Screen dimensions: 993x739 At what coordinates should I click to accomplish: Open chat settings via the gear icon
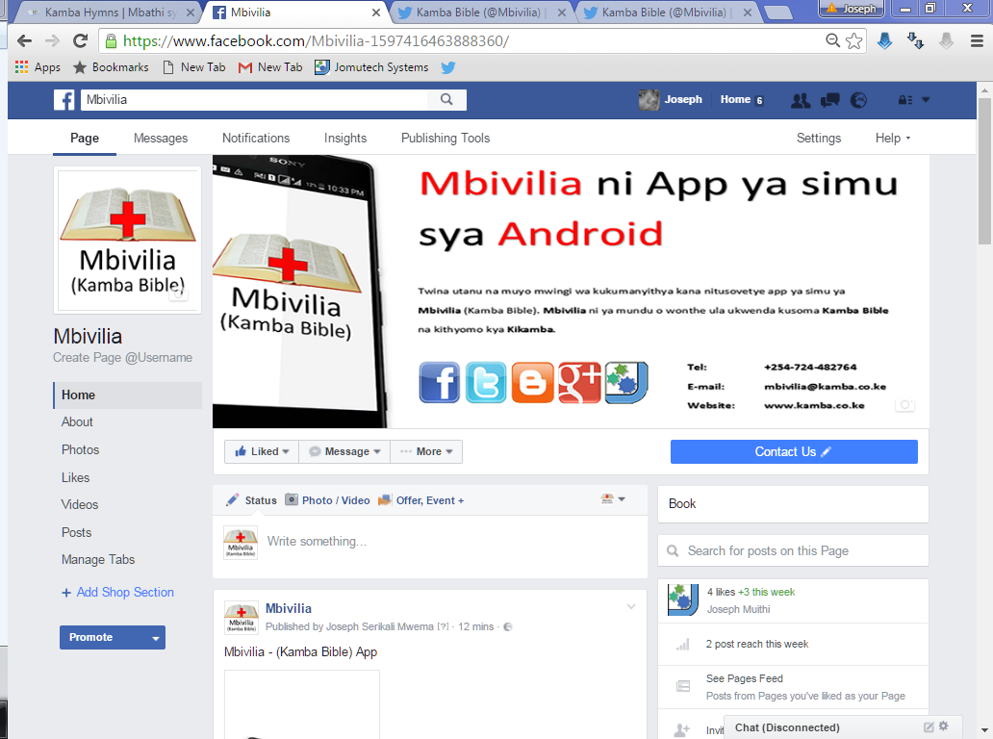coord(941,727)
